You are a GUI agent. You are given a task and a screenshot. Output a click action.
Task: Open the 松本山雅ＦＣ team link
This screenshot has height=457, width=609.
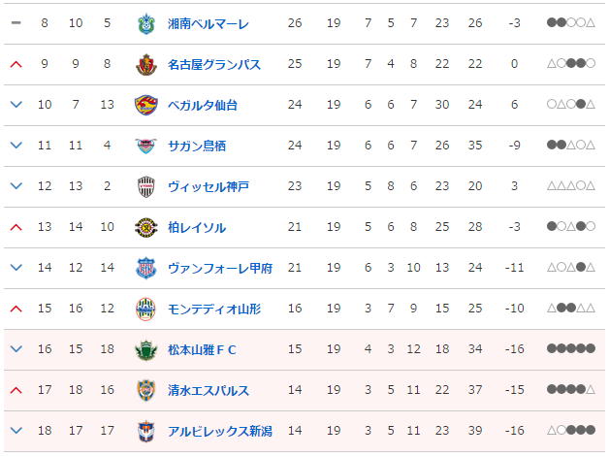202,349
